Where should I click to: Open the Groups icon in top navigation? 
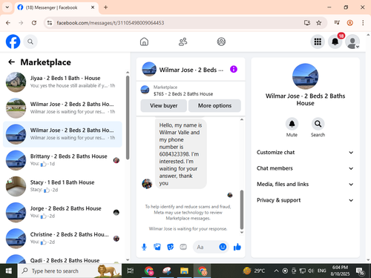click(x=221, y=42)
